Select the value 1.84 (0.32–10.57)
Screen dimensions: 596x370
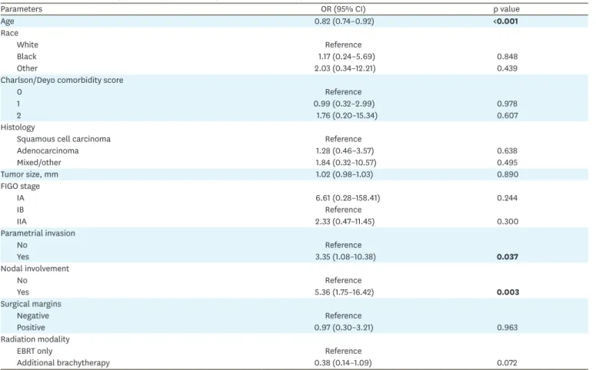pos(346,163)
